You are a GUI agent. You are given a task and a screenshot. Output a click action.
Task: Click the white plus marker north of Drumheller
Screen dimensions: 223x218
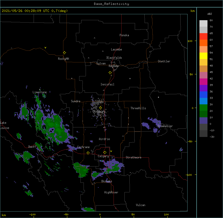pos(158,97)
